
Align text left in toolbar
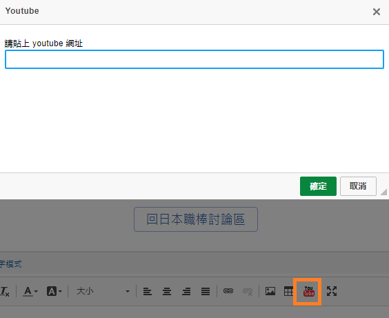pyautogui.click(x=148, y=291)
